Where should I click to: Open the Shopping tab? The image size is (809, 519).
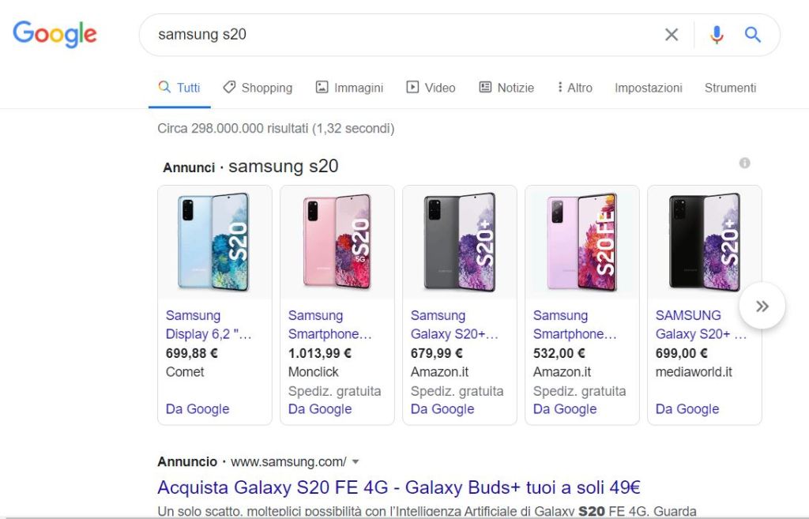[258, 88]
